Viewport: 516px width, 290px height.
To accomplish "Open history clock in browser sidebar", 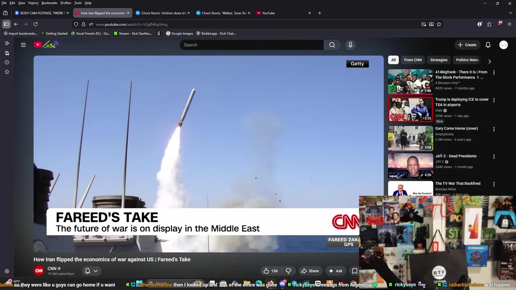I will [7, 62].
